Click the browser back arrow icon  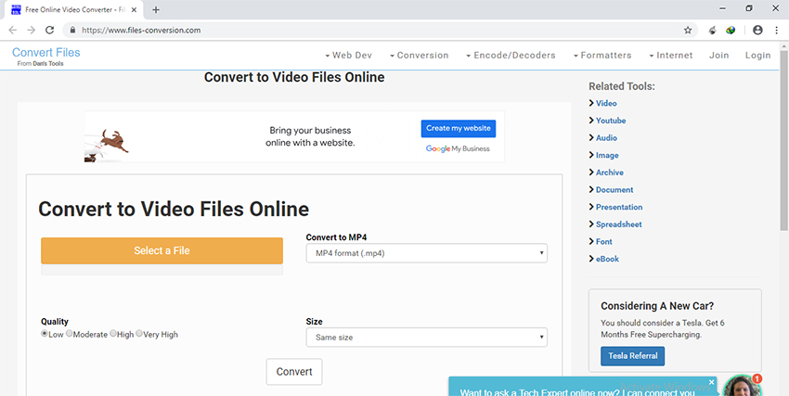pos(13,30)
